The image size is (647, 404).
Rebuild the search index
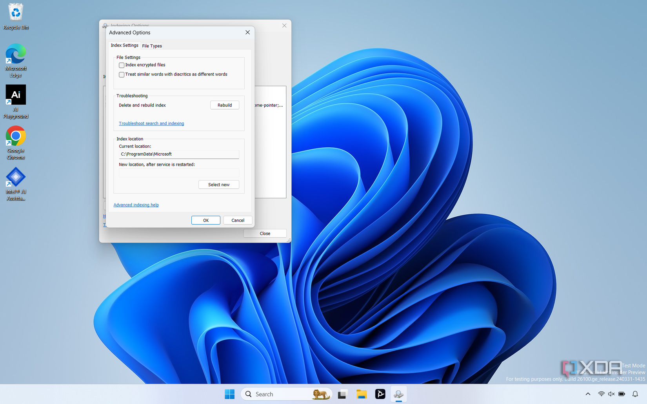pyautogui.click(x=224, y=105)
